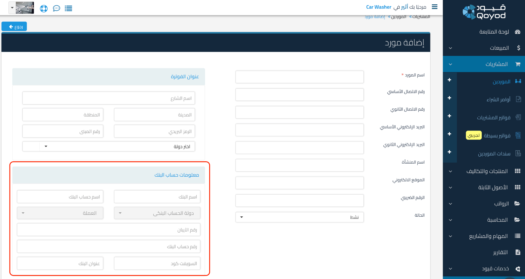Click the list icon next to chat
The width and height of the screenshot is (525, 279).
point(68,8)
